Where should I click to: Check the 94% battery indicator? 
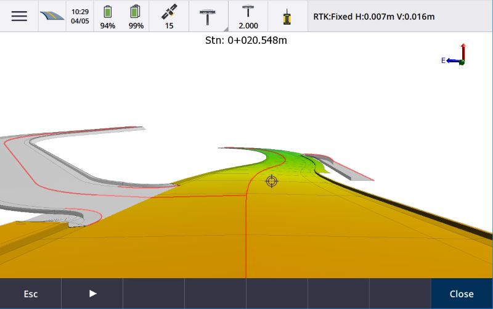click(108, 16)
